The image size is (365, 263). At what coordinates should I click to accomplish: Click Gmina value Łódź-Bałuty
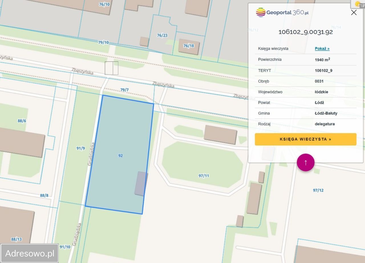(x=326, y=113)
